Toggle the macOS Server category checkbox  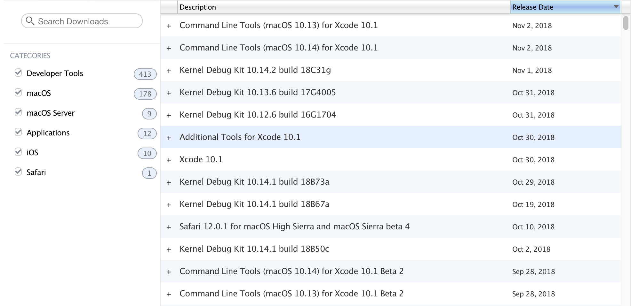(18, 112)
